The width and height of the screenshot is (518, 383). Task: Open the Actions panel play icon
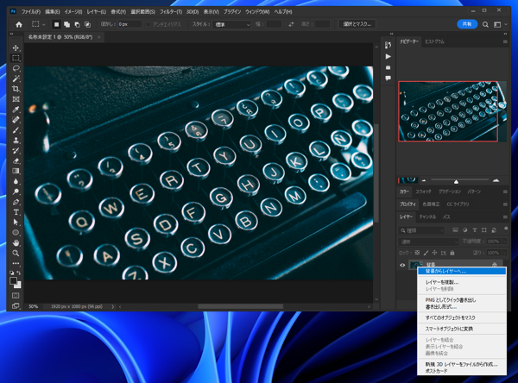388,56
